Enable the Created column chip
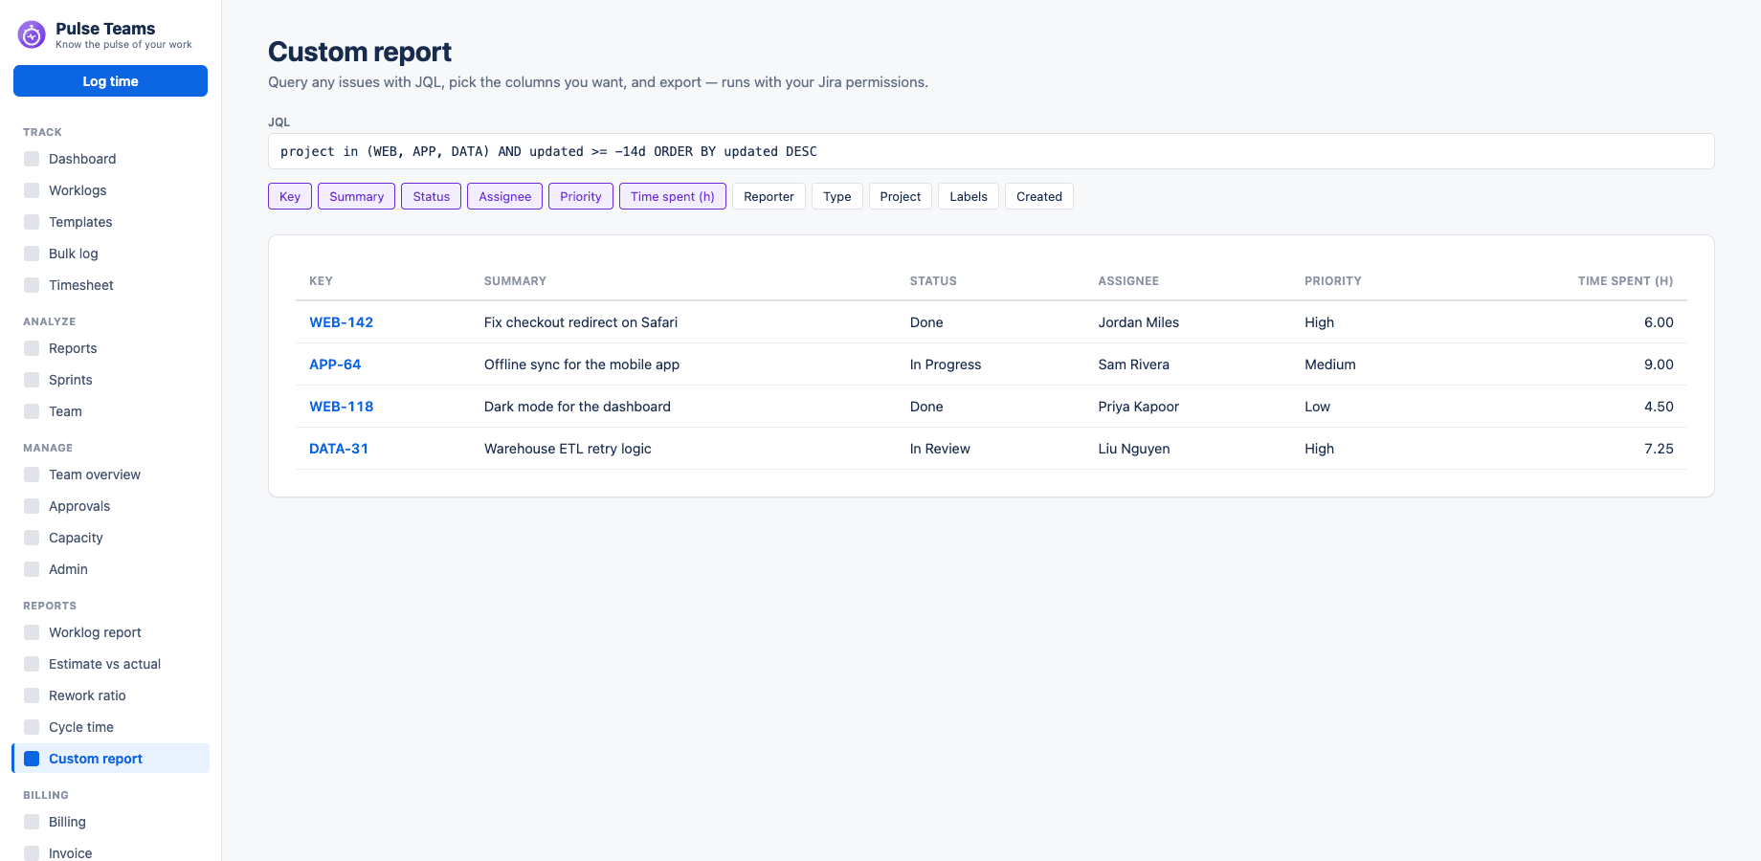Image resolution: width=1761 pixels, height=861 pixels. [x=1039, y=196]
